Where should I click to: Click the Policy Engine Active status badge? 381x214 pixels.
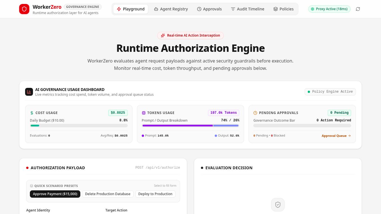point(330,92)
